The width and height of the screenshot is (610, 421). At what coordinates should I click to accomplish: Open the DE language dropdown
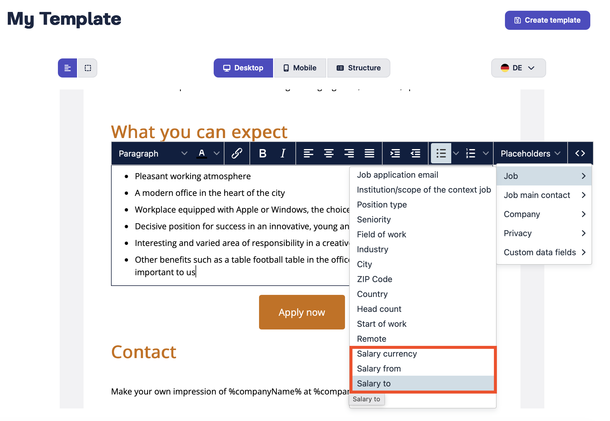[518, 68]
